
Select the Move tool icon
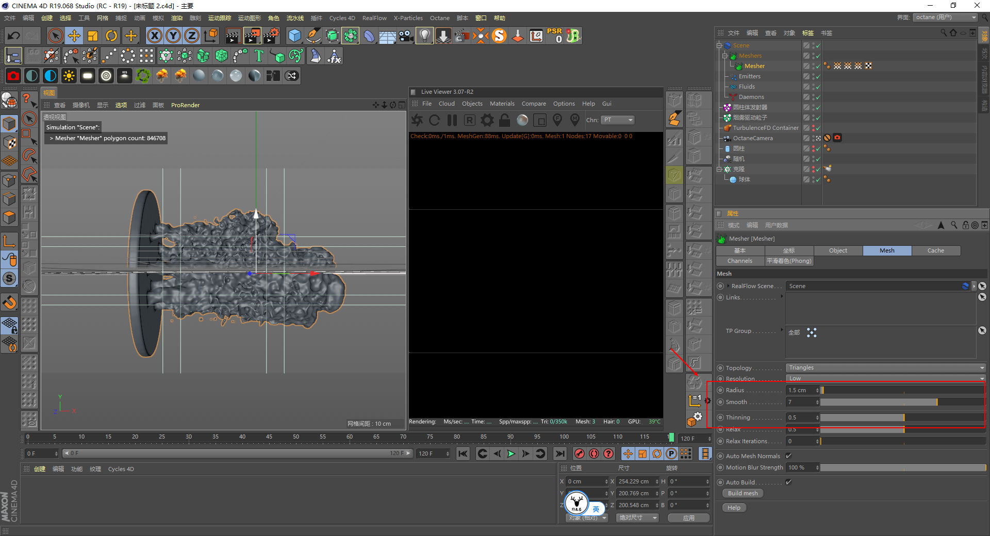point(74,36)
